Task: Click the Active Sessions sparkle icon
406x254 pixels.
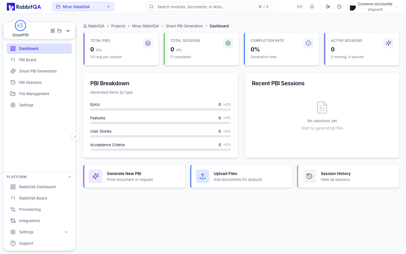Action: pyautogui.click(x=389, y=43)
